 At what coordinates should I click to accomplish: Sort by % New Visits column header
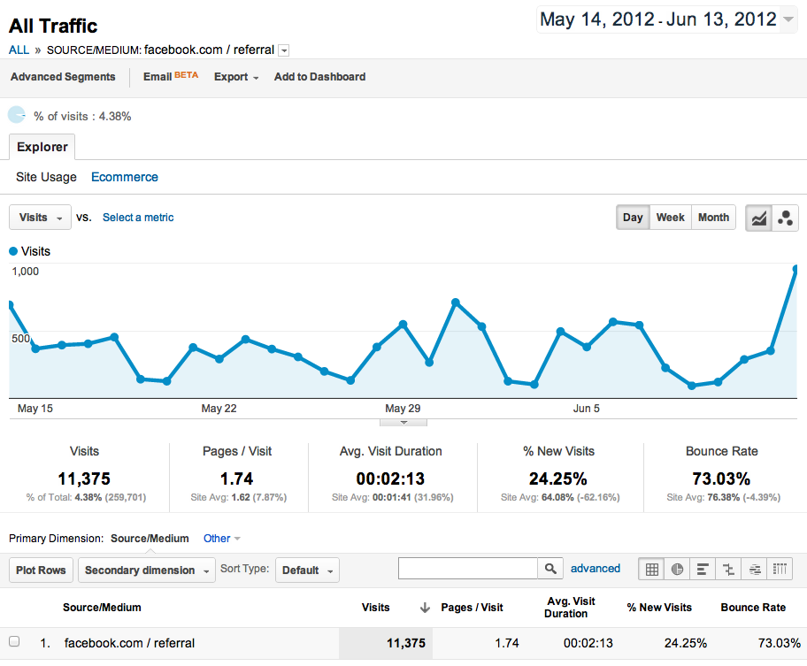click(x=659, y=608)
